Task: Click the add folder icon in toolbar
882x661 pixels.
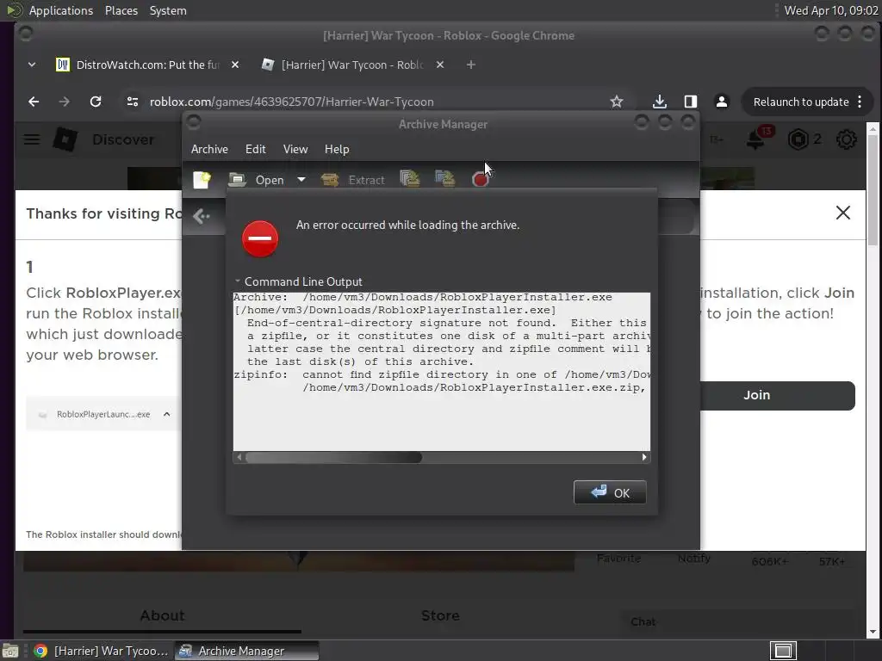Action: pos(445,179)
